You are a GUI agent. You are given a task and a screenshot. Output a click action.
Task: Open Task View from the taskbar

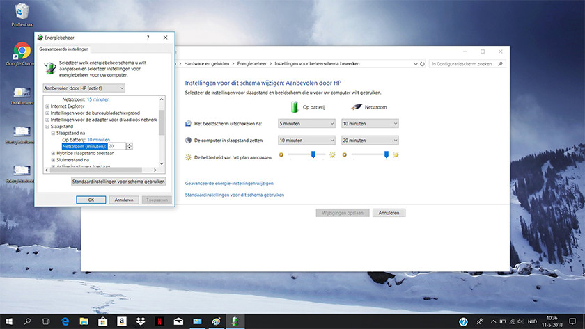pyautogui.click(x=45, y=321)
